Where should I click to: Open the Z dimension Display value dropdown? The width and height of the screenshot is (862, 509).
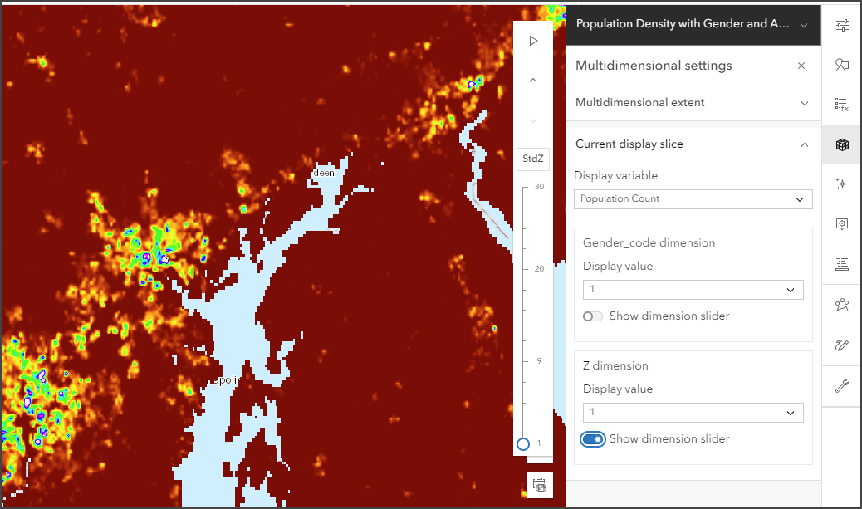(x=693, y=412)
